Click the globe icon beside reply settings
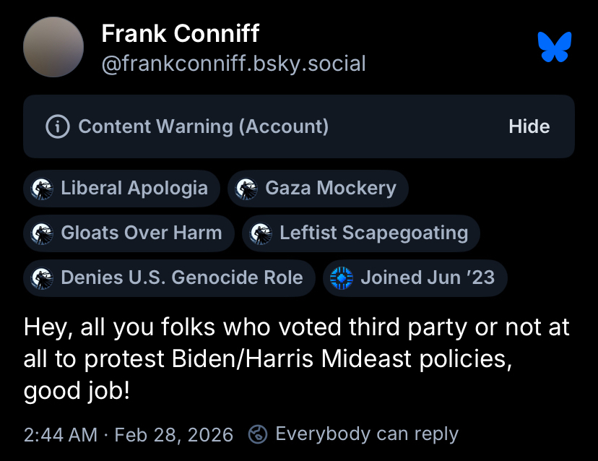Image resolution: width=598 pixels, height=461 pixels. (257, 434)
